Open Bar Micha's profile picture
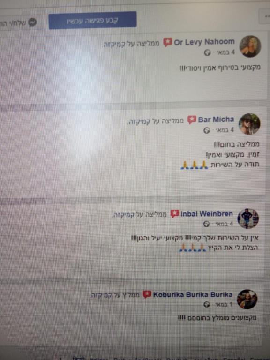270x360 pixels. click(249, 124)
